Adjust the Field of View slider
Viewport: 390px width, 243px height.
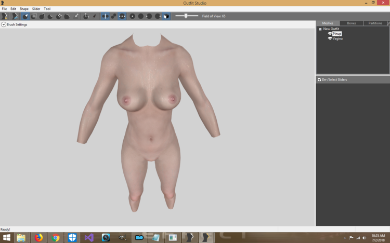[x=187, y=16]
